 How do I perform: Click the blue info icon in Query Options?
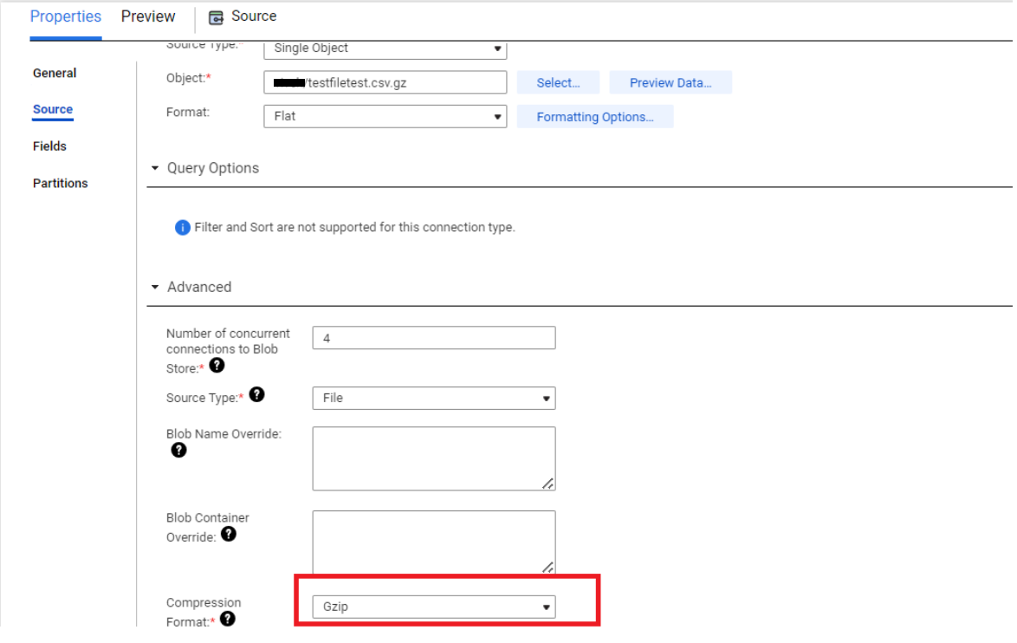click(182, 228)
